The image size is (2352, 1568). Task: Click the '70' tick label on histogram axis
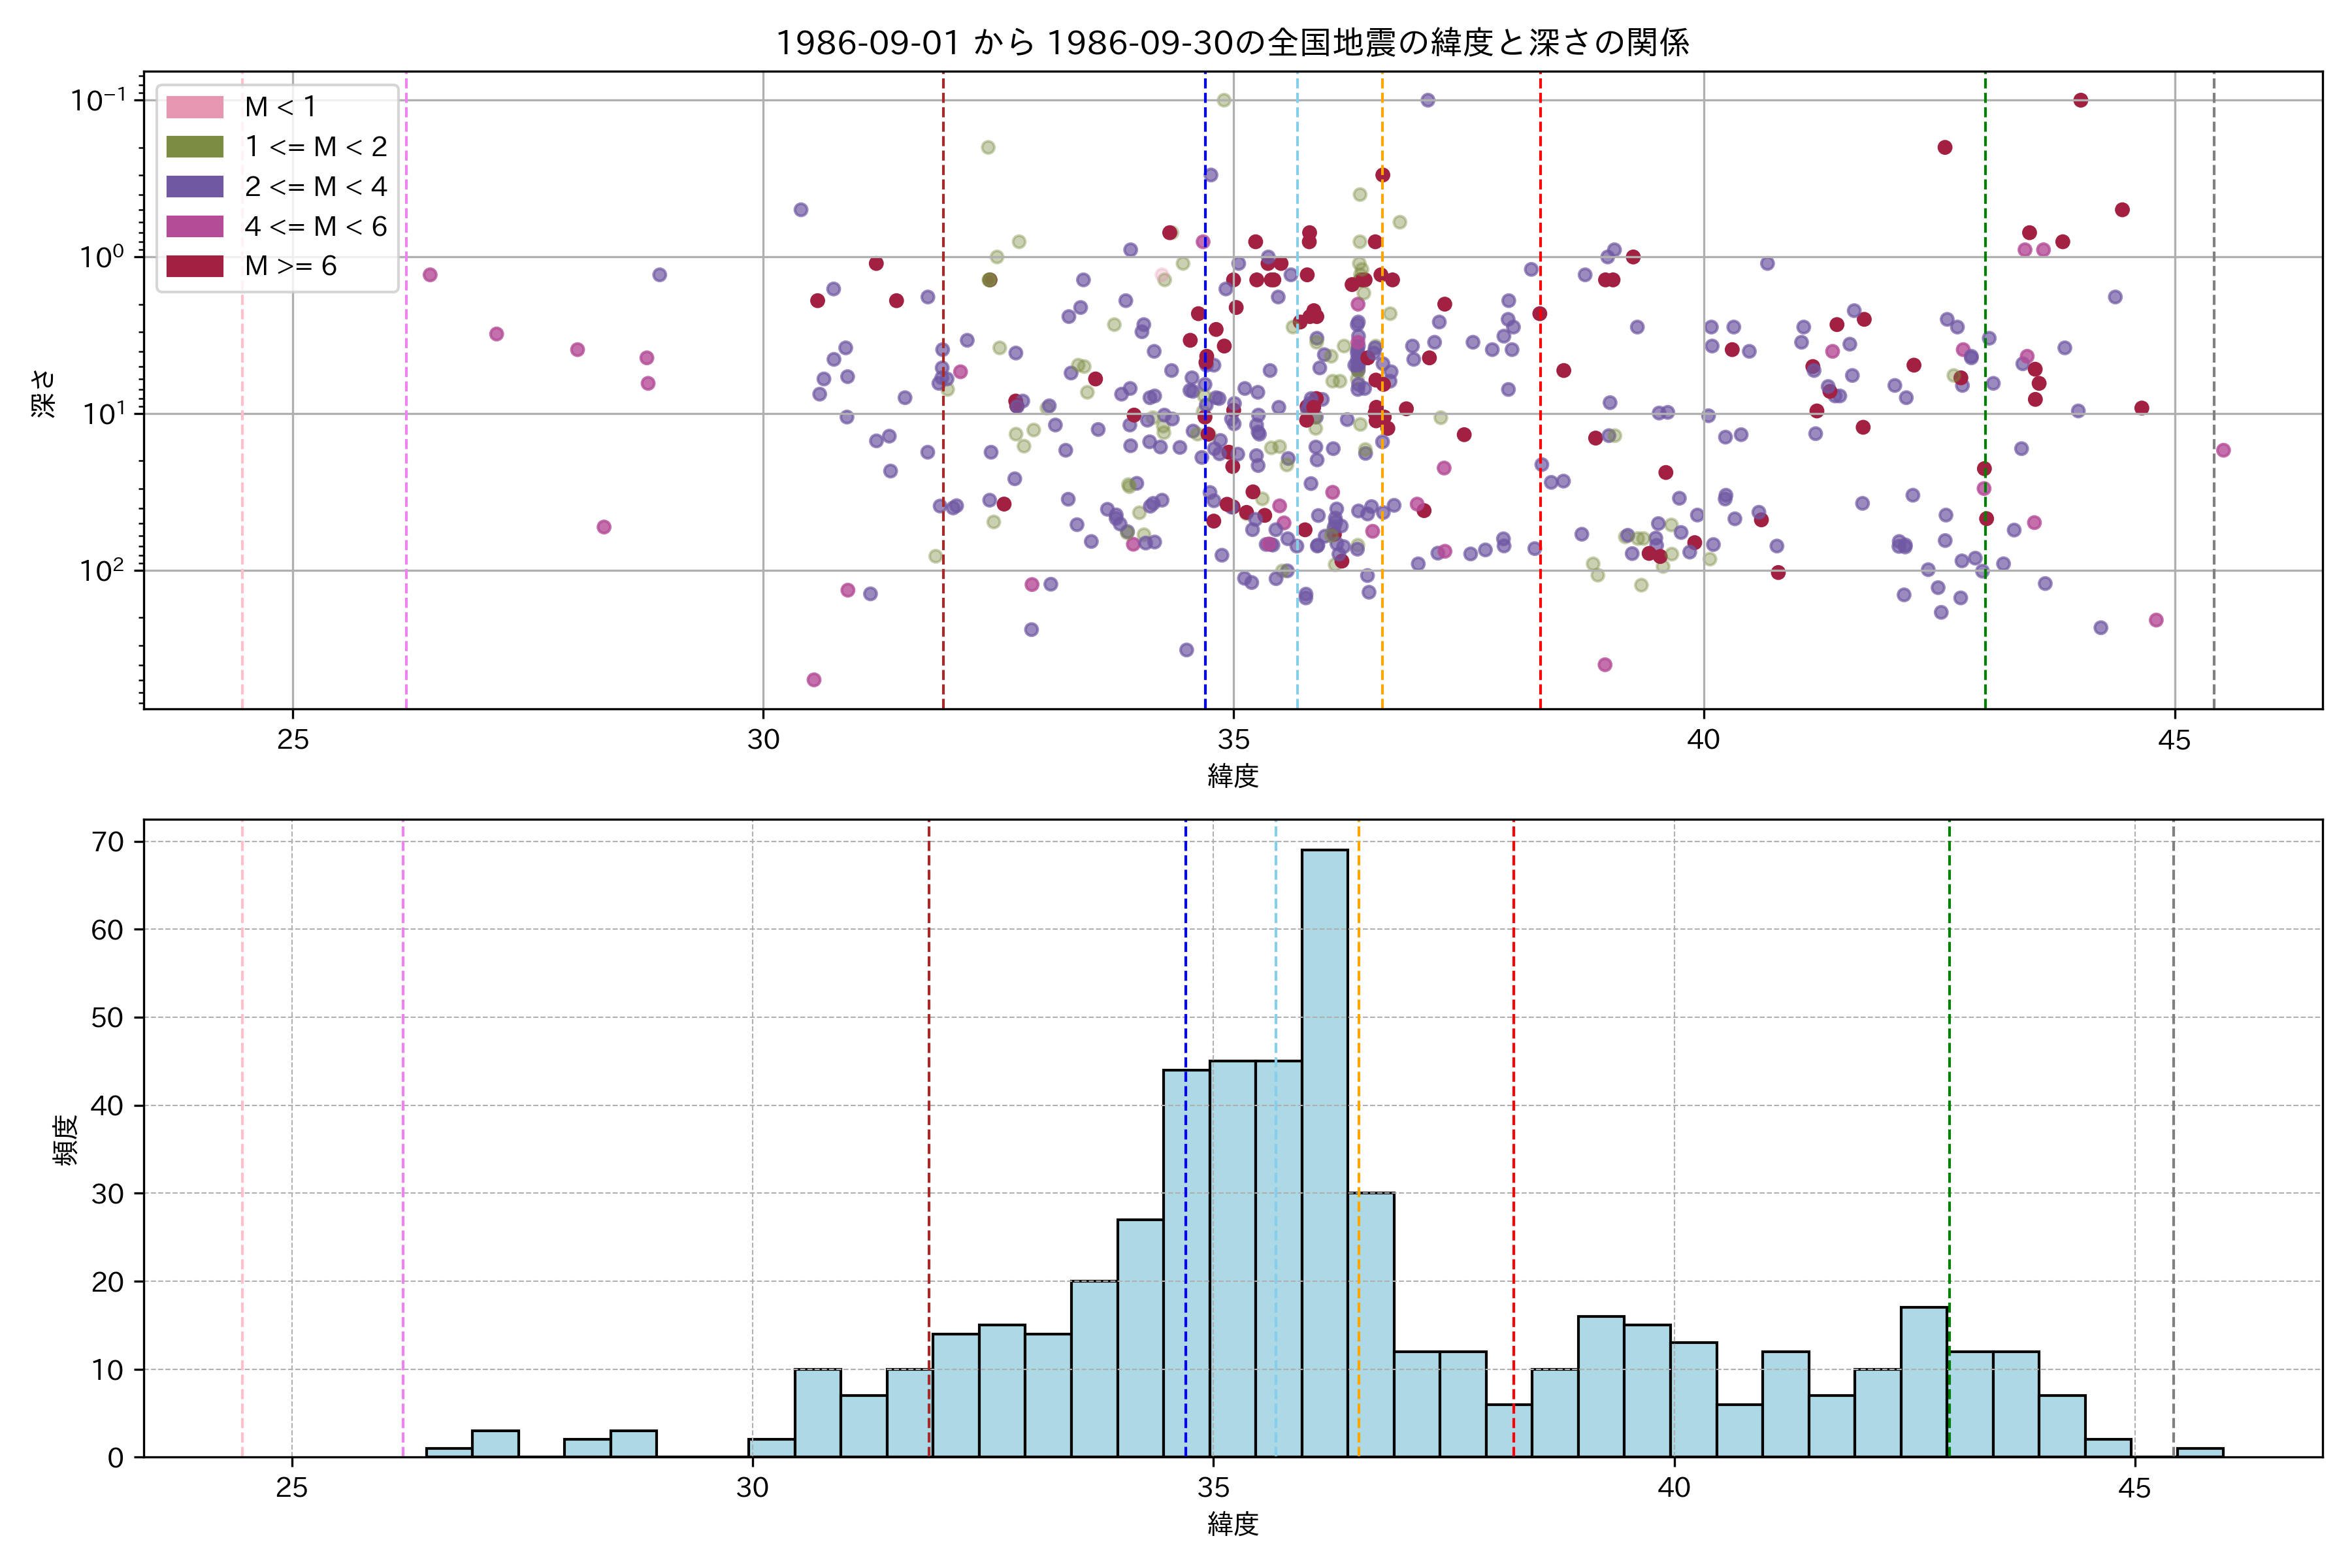(x=107, y=842)
